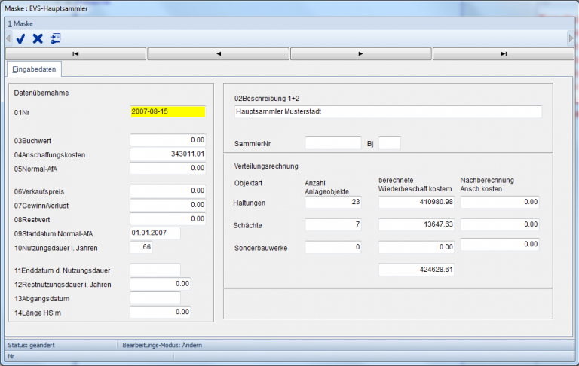
Task: Click the 09Startdatum Normal-AfA date field
Action: (x=155, y=233)
